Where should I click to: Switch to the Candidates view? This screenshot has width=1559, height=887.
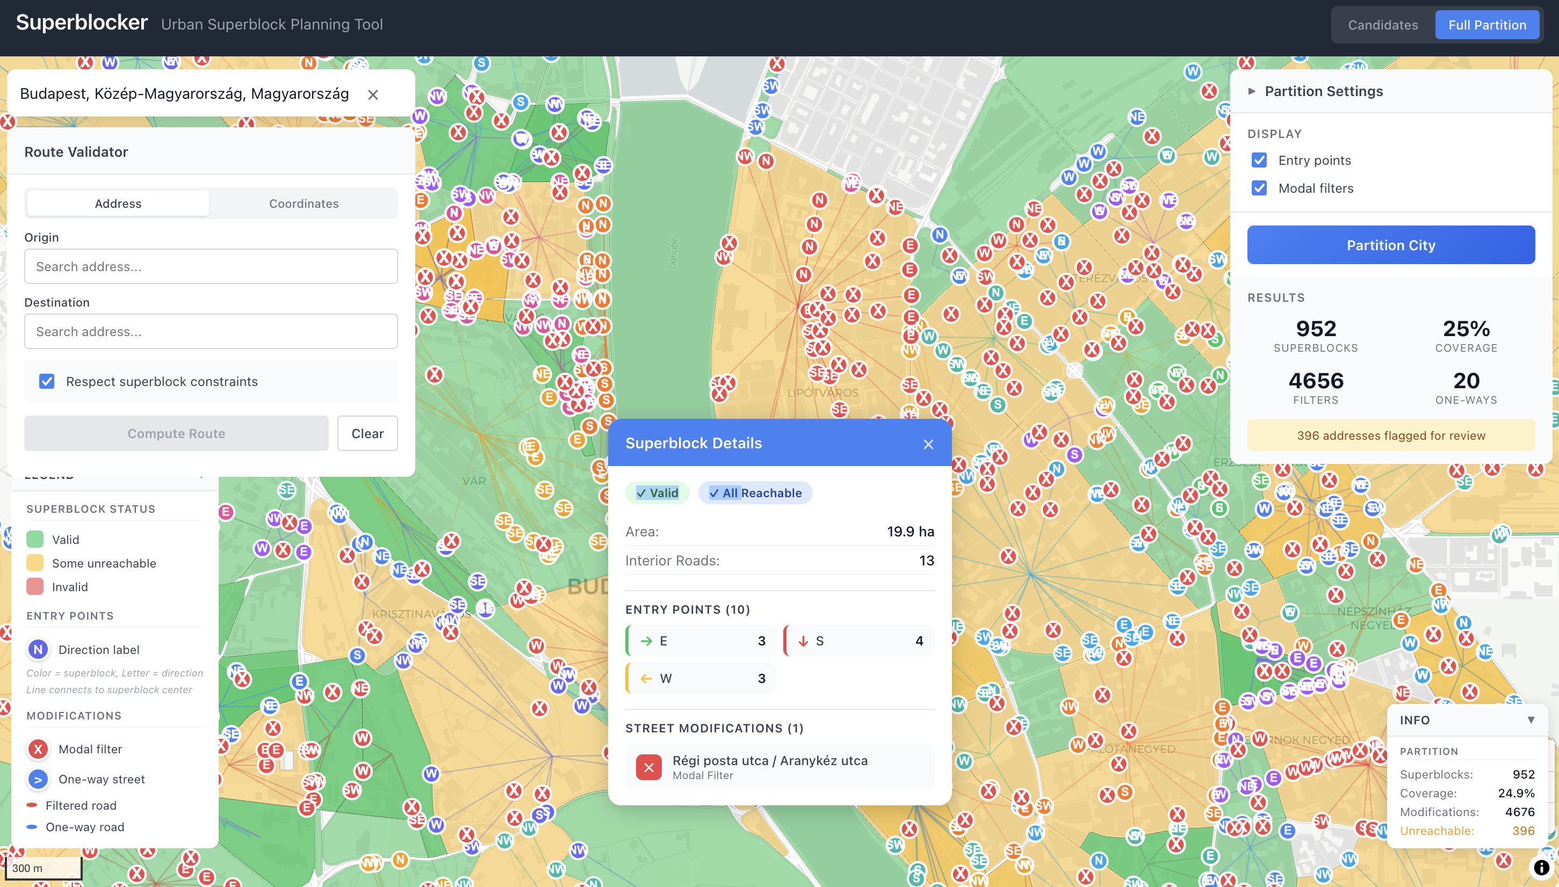tap(1382, 25)
